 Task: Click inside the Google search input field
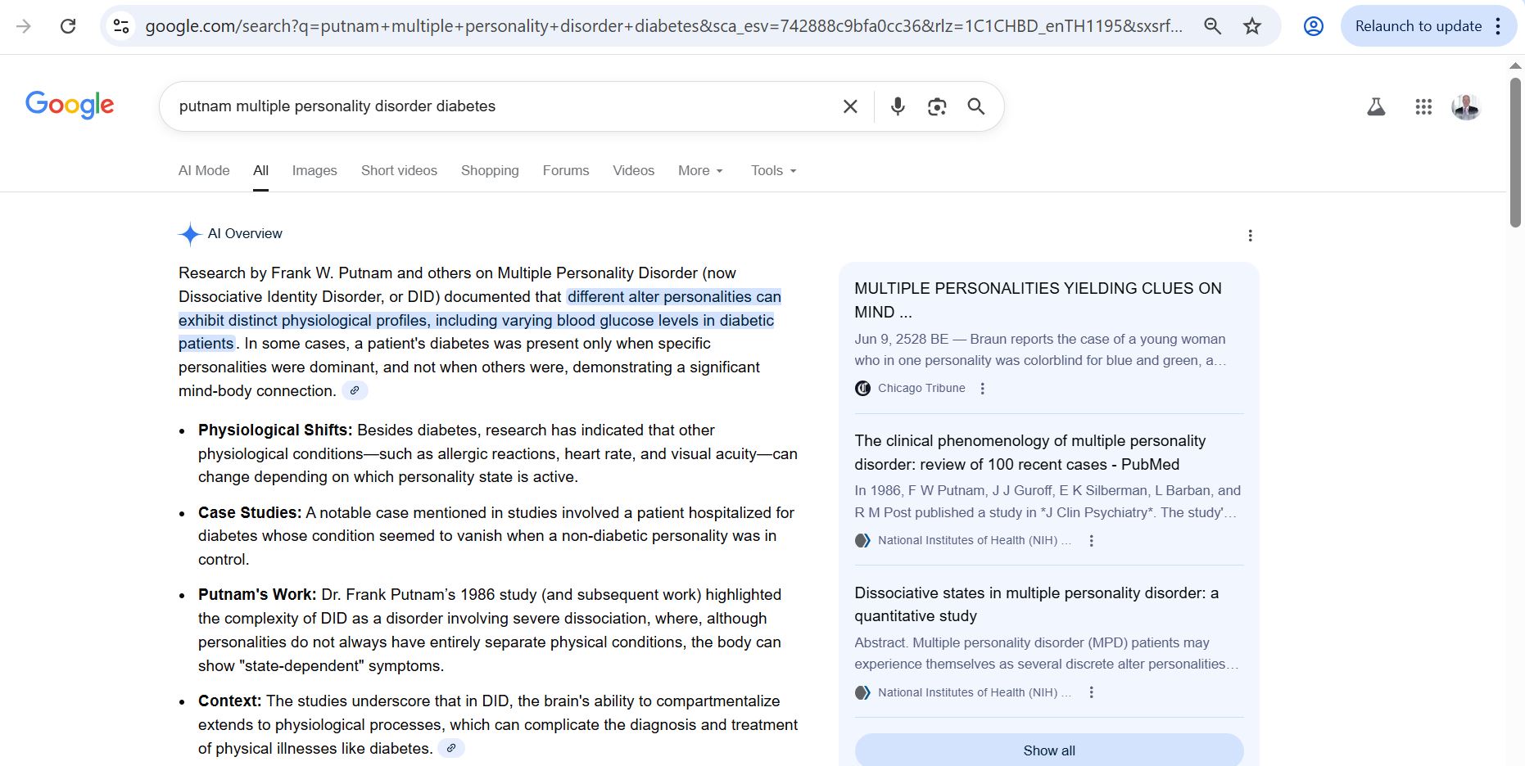491,106
